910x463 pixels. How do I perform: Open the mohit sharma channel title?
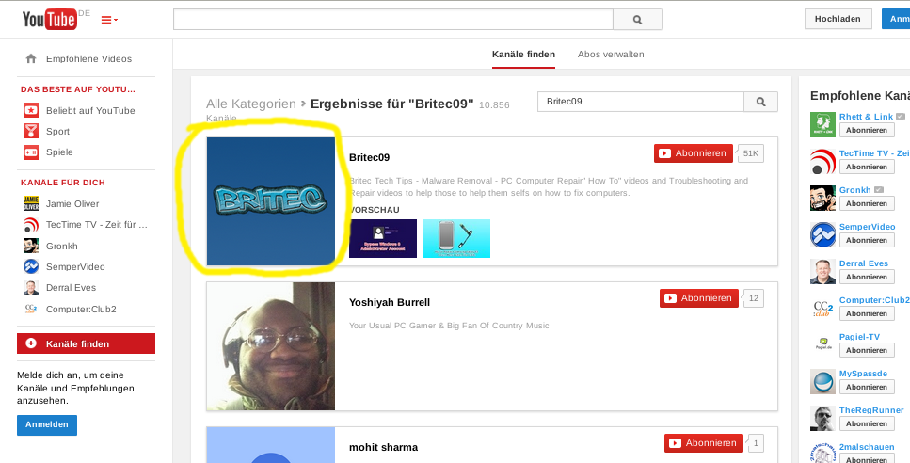383,447
